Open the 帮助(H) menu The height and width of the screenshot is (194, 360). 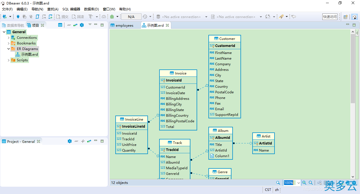125,9
